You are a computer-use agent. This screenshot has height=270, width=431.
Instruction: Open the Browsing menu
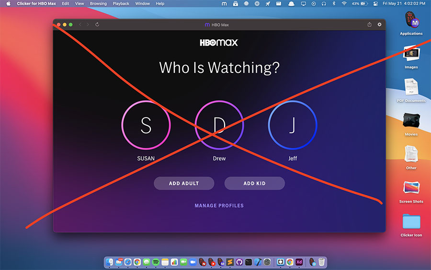pyautogui.click(x=98, y=3)
